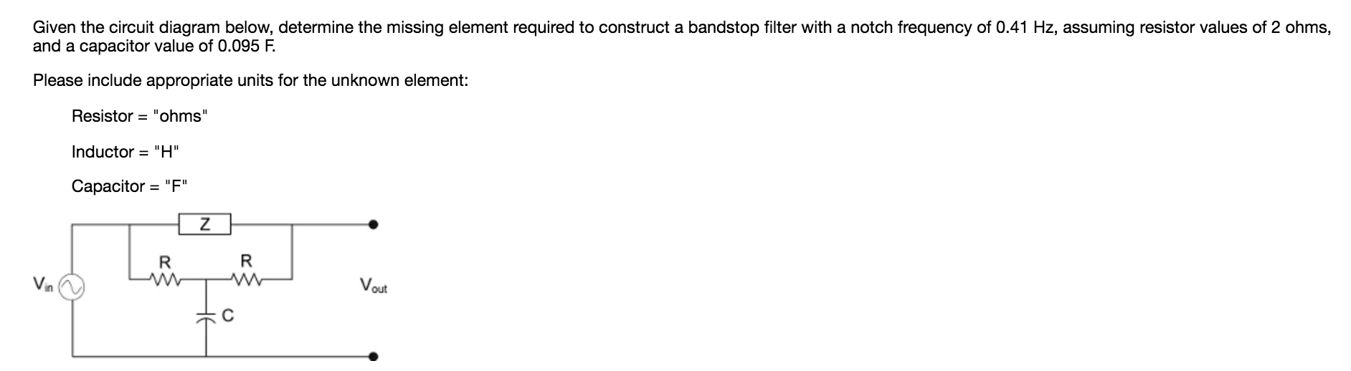This screenshot has height=371, width=1351.
Task: Click the Resistor = "ohms" line
Action: (140, 116)
